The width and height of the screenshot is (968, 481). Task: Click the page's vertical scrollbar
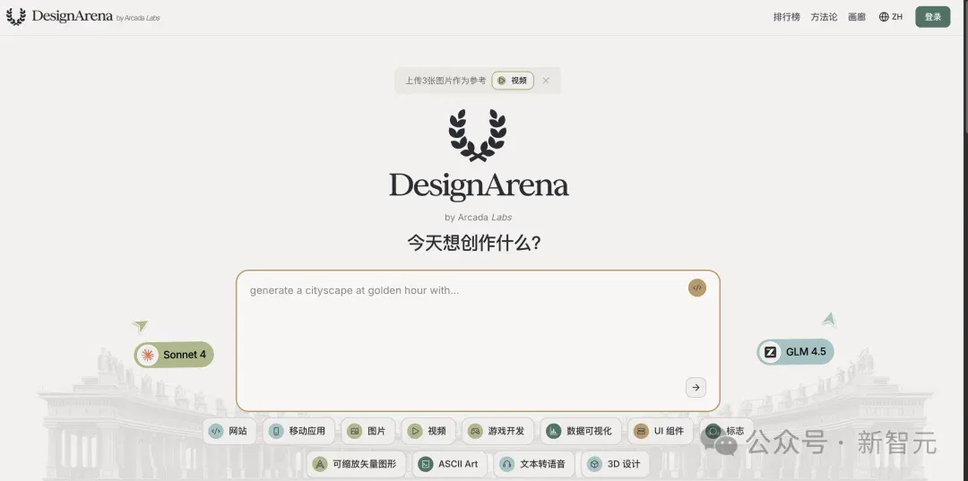[x=964, y=68]
